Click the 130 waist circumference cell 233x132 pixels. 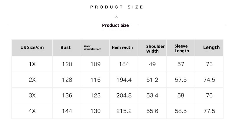click(x=96, y=111)
